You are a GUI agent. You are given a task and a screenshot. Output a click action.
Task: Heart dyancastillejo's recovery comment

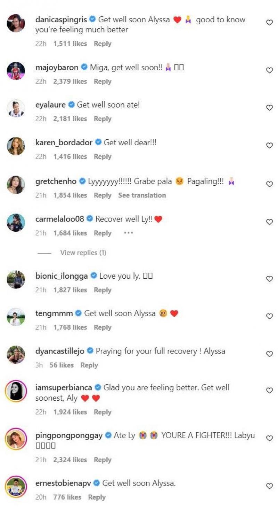click(x=269, y=354)
